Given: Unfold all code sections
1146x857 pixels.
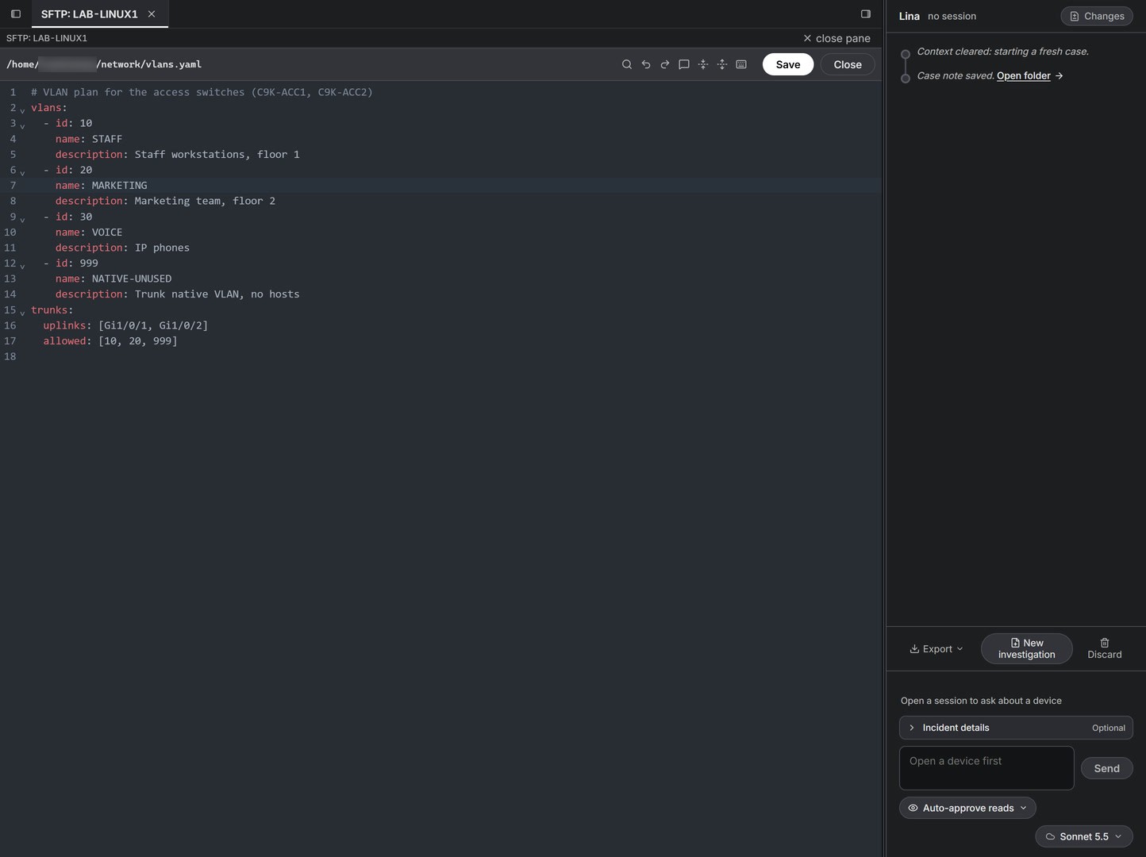Looking at the screenshot, I should (x=722, y=64).
